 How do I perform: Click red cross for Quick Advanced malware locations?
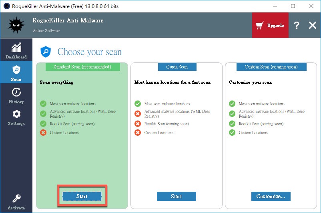coord(138,113)
